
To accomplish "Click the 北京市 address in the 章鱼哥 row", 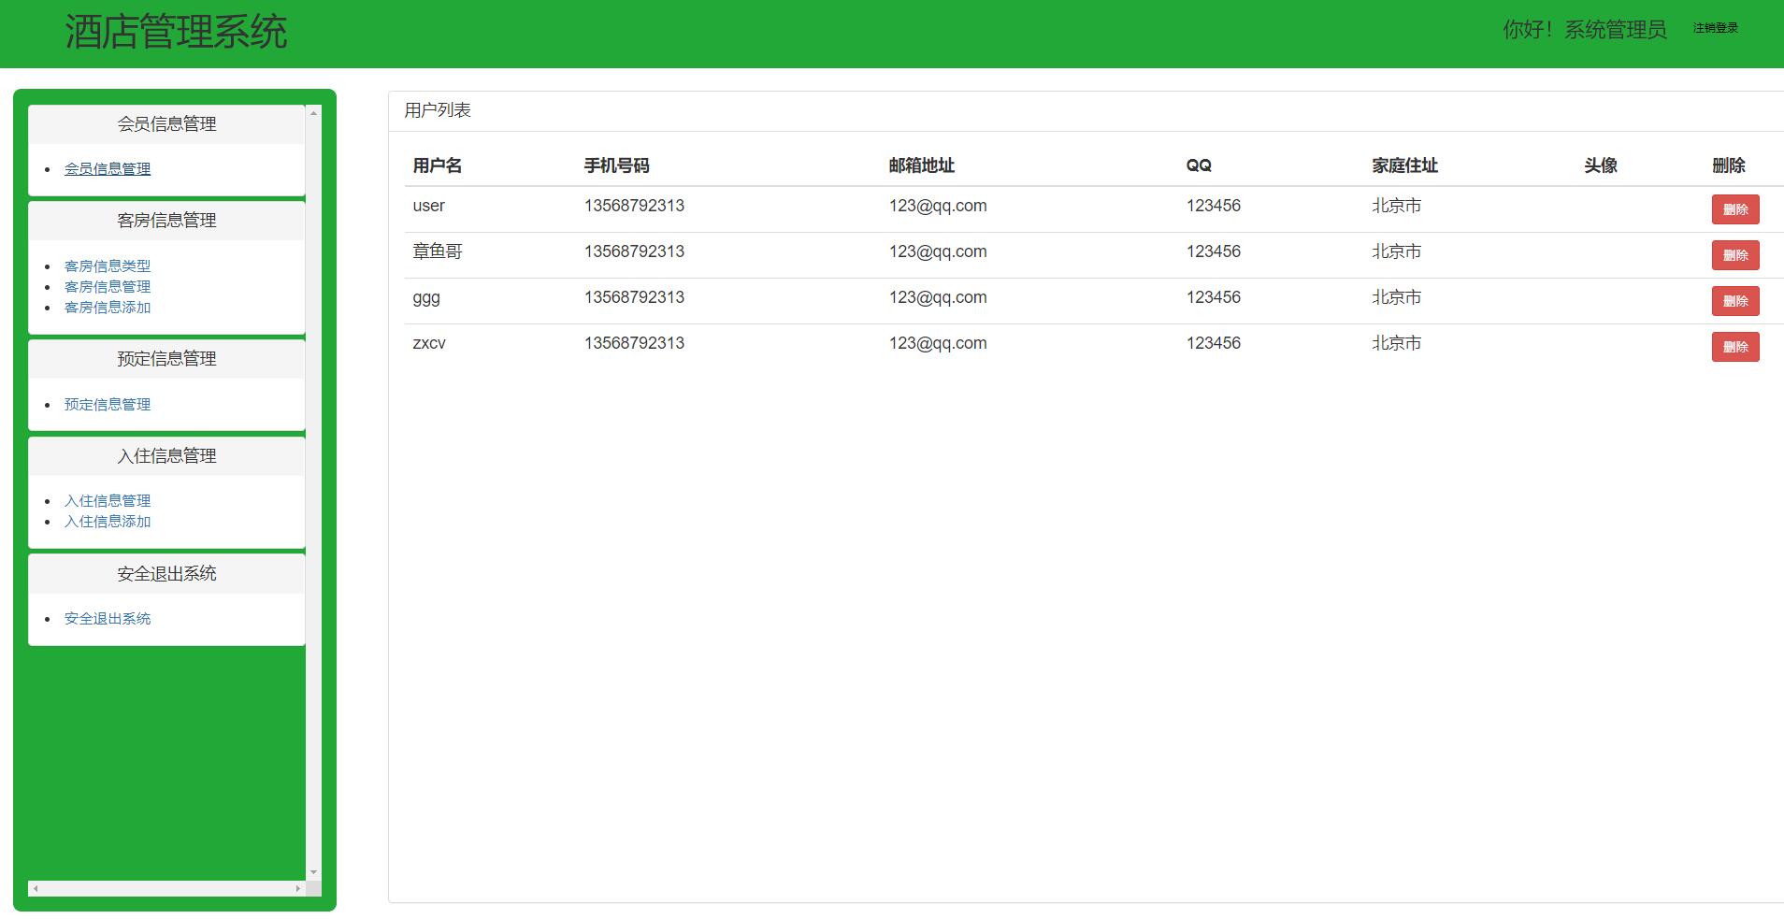I will pos(1397,251).
